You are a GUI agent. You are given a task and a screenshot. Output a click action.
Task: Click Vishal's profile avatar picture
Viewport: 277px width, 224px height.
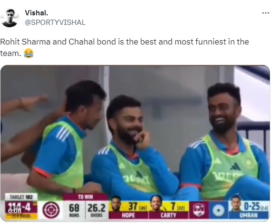click(10, 18)
